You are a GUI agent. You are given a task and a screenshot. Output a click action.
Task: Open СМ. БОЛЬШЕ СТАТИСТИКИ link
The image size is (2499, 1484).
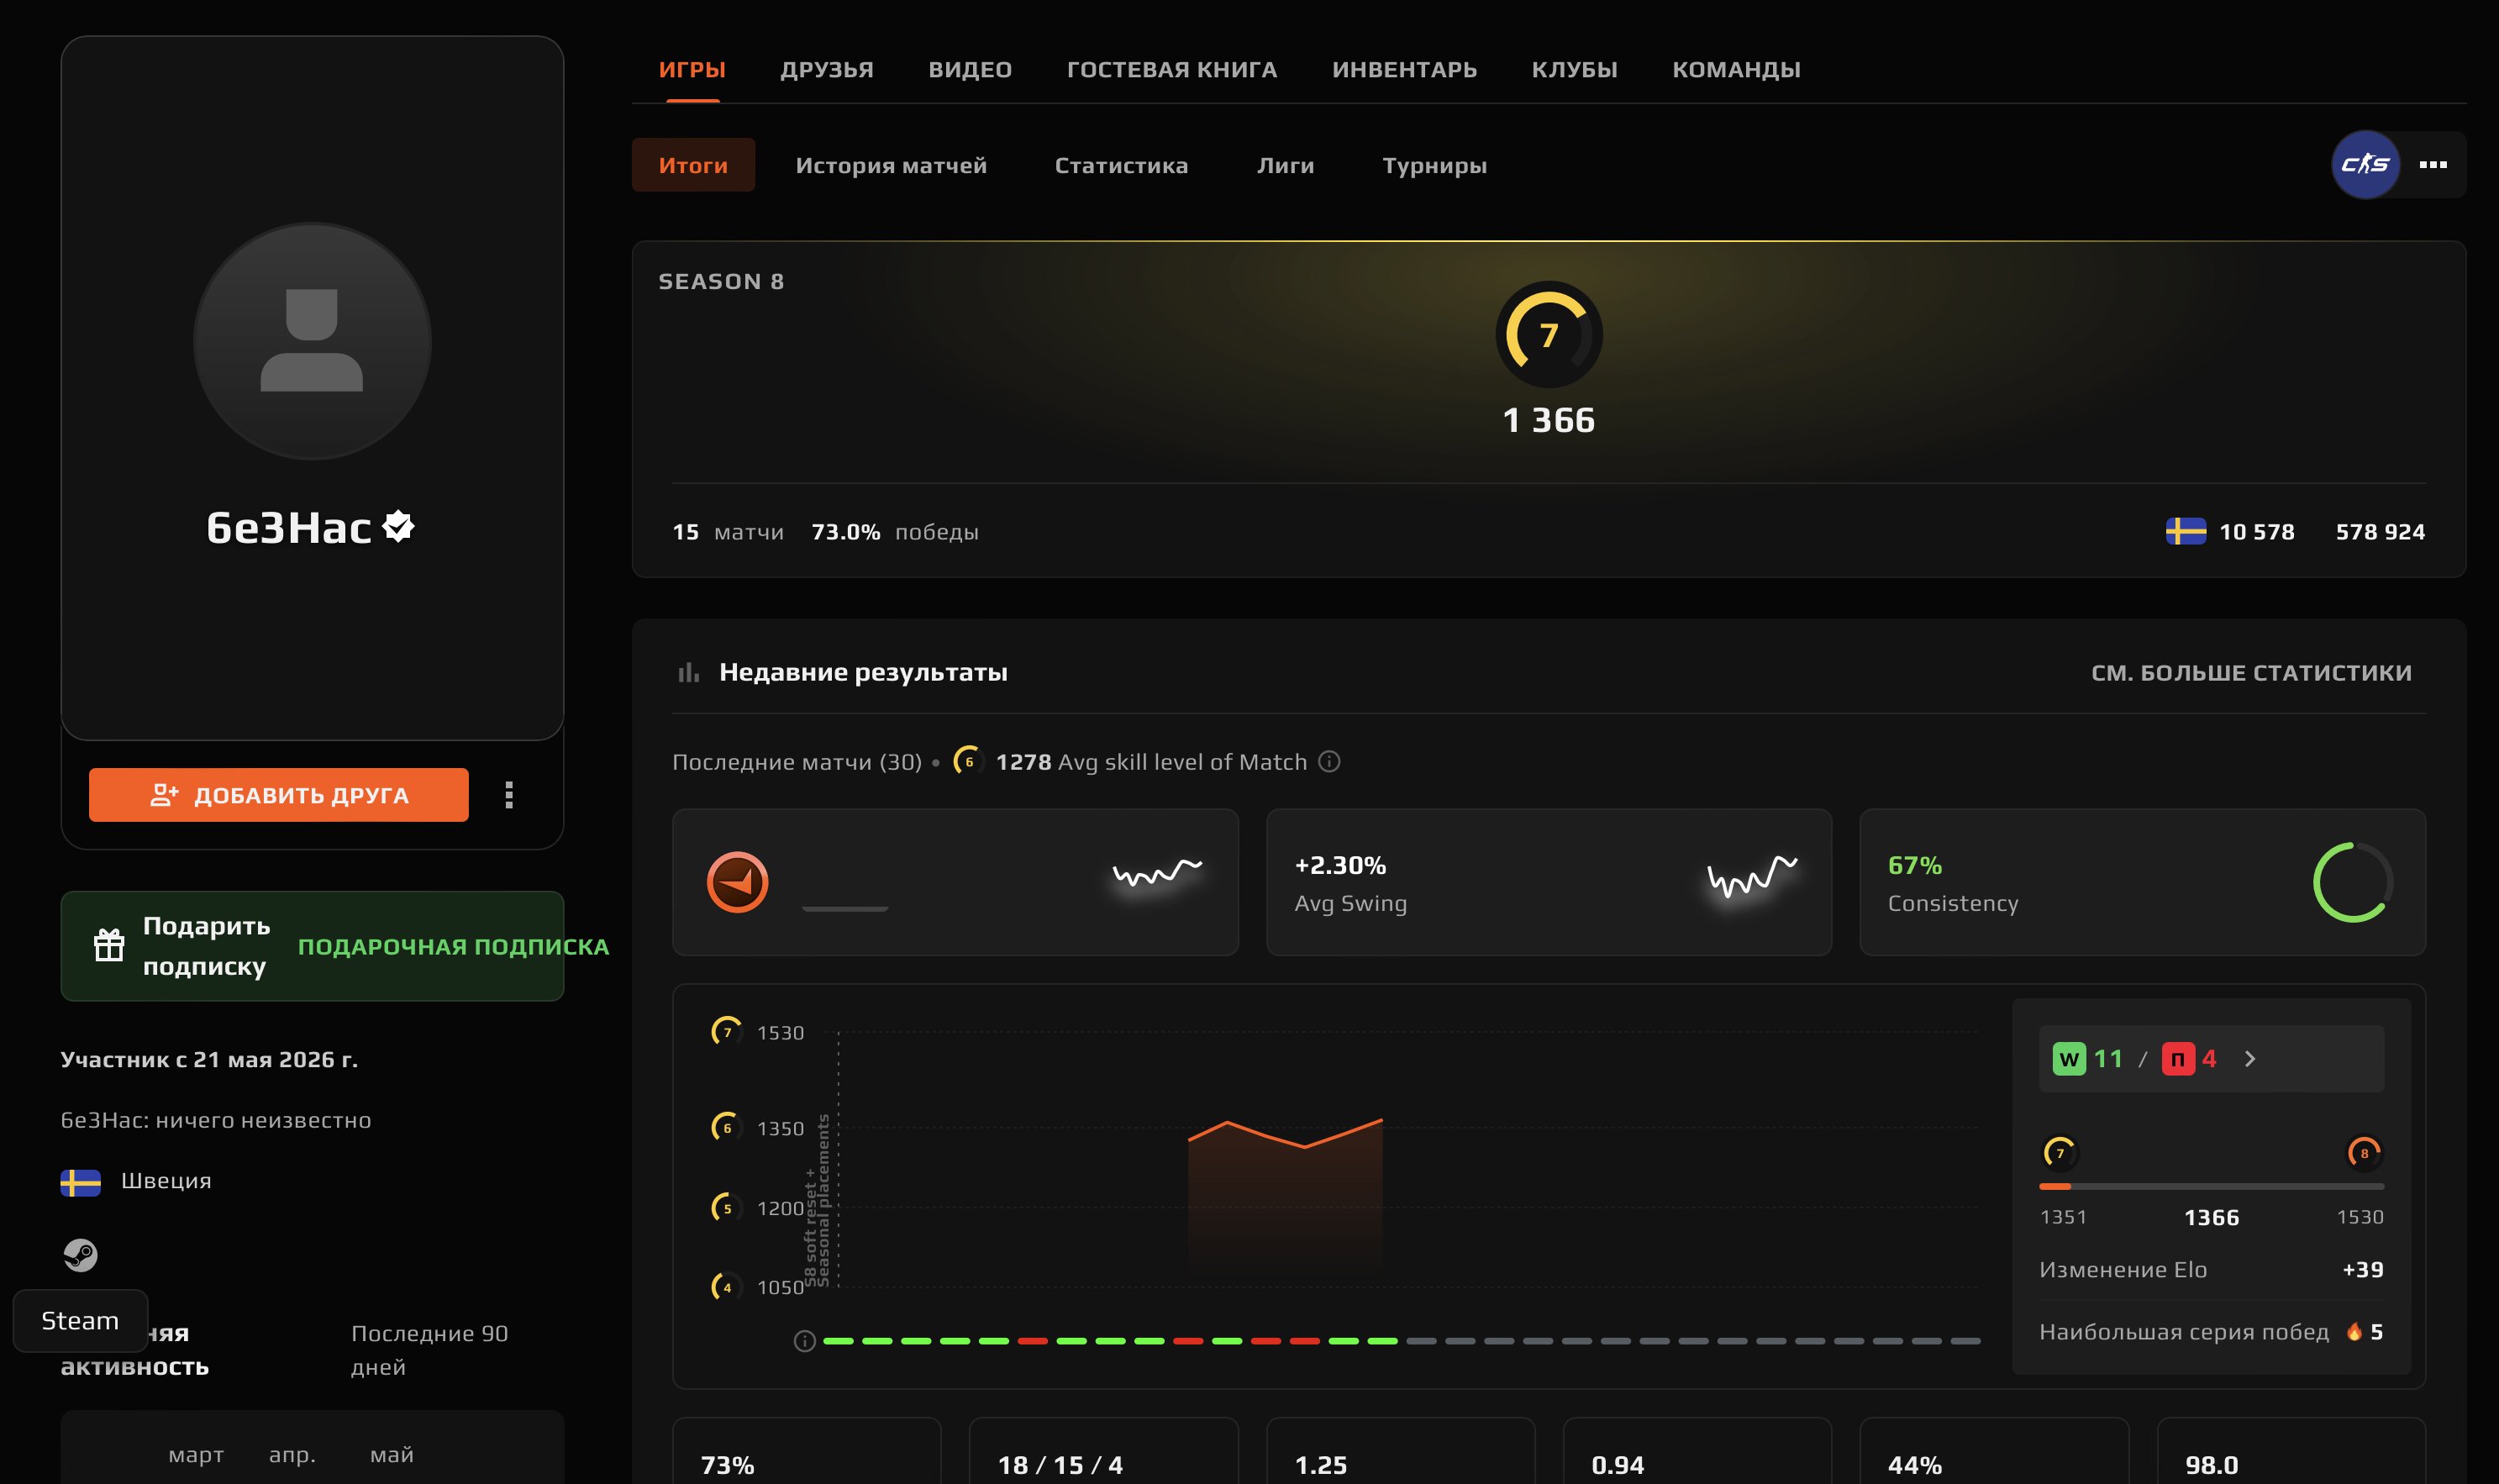[x=2251, y=673]
